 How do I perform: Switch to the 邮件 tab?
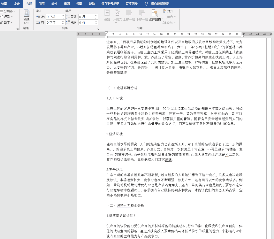tap(54, 4)
